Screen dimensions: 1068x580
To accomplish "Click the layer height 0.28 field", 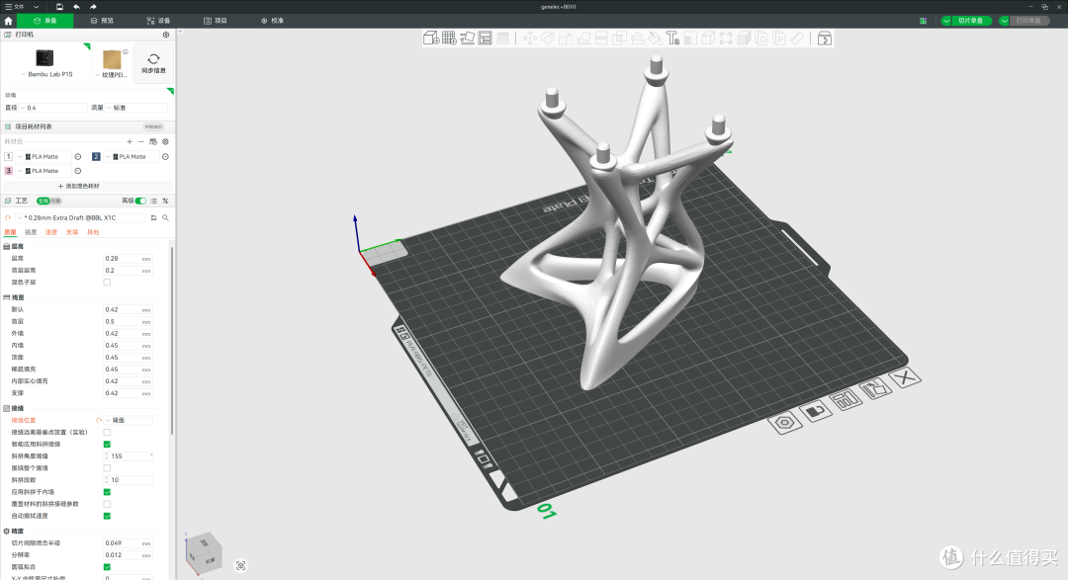I will click(128, 259).
